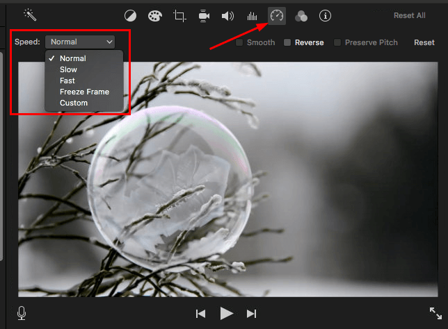Open clip filter and audio effects
The width and height of the screenshot is (448, 329).
click(x=301, y=16)
